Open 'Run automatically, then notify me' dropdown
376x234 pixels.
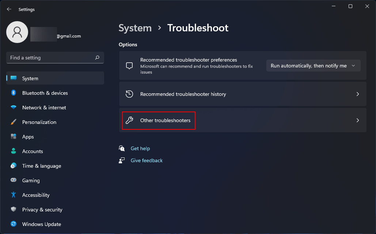coord(313,66)
